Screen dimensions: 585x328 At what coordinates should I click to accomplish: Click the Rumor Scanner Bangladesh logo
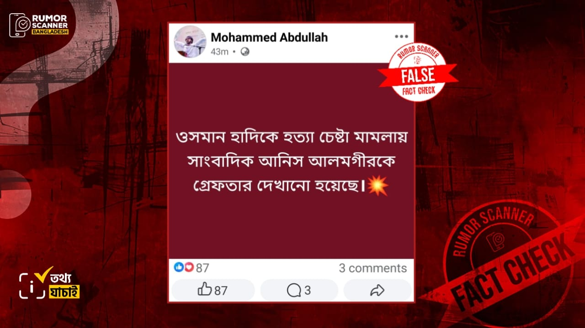point(39,25)
